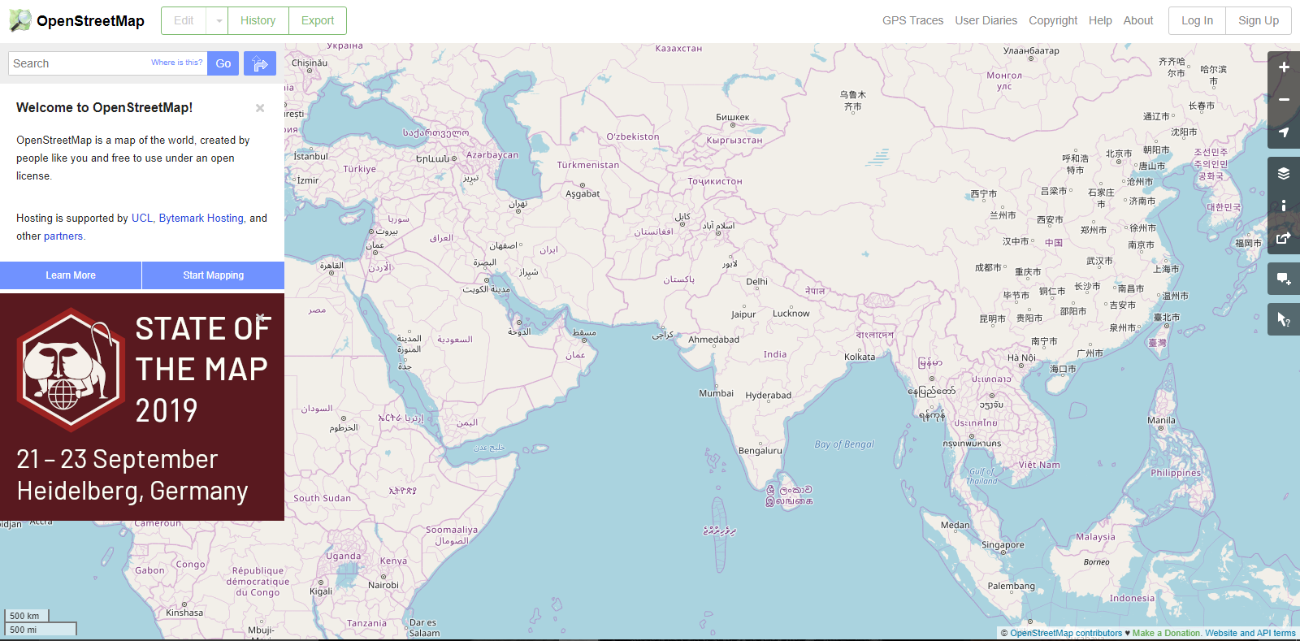Open the Export tab

pyautogui.click(x=318, y=20)
